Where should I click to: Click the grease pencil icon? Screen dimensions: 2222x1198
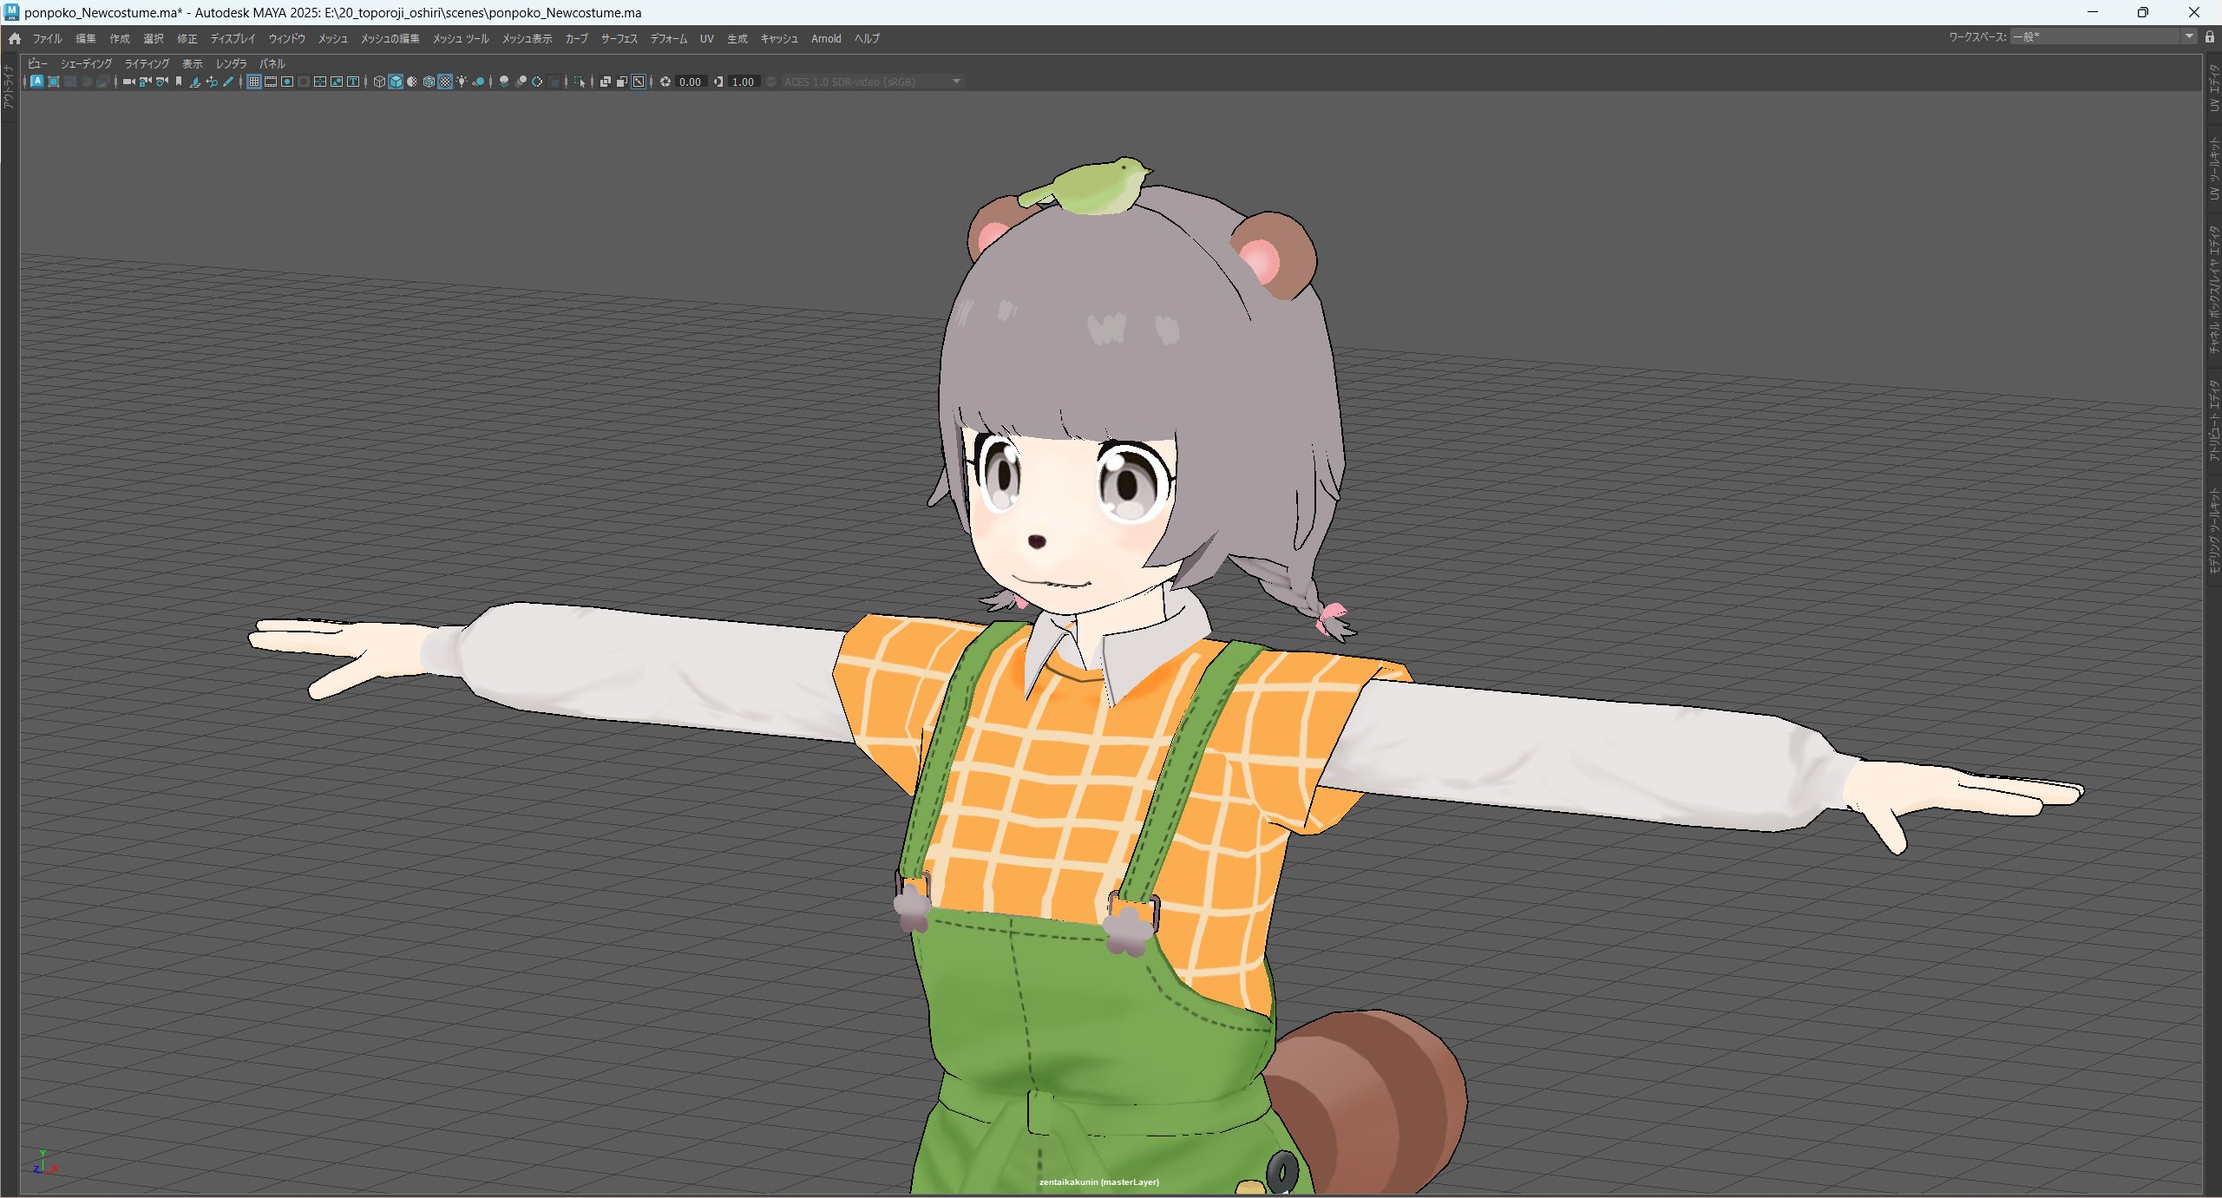coord(228,82)
